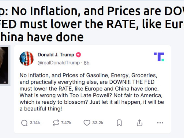Click the 6h post timestamp
The width and height of the screenshot is (184, 138).
(87, 63)
